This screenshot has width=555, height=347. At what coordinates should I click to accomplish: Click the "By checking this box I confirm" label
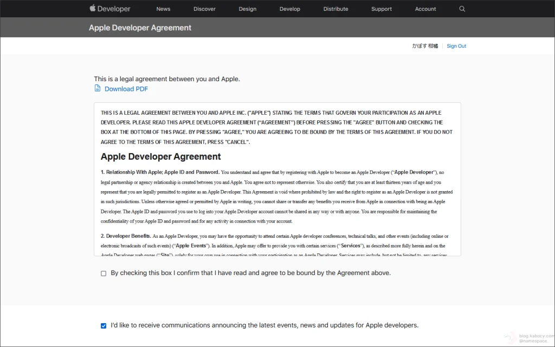tap(250, 273)
